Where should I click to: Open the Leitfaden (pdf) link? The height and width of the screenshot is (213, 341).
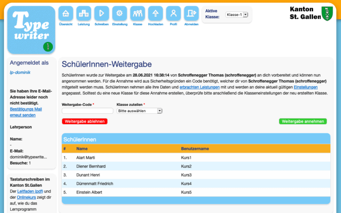click(x=30, y=191)
